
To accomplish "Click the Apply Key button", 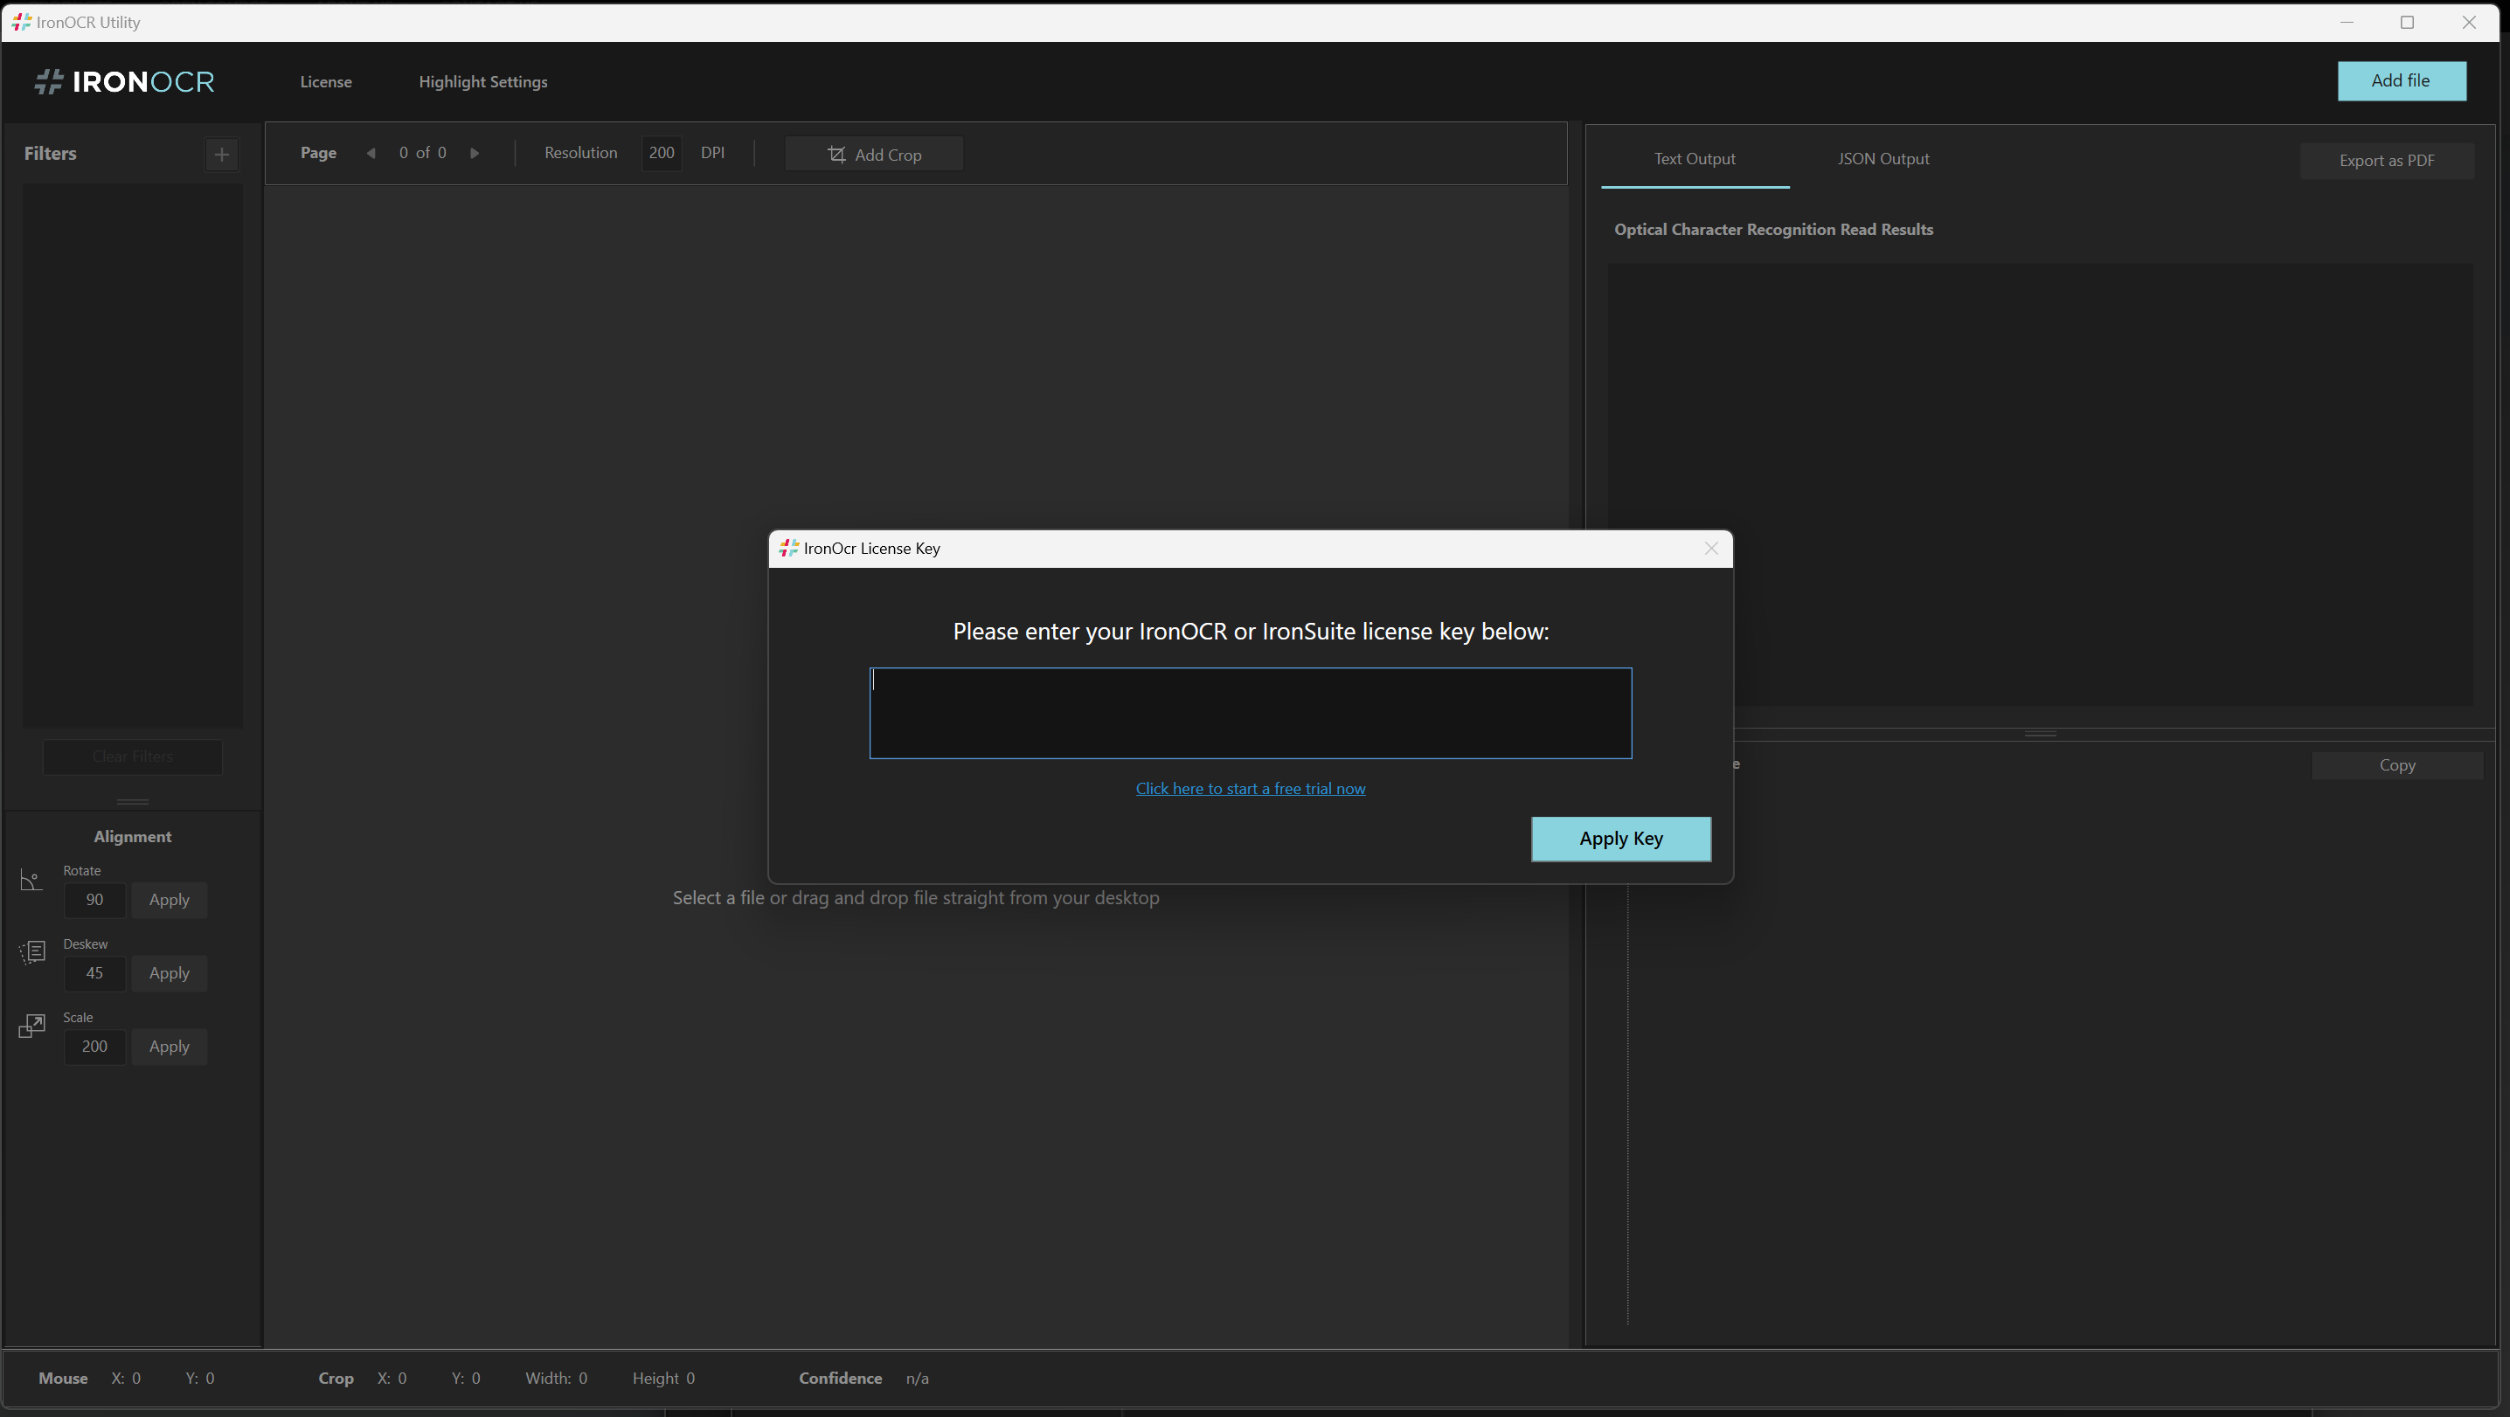I will 1620,839.
